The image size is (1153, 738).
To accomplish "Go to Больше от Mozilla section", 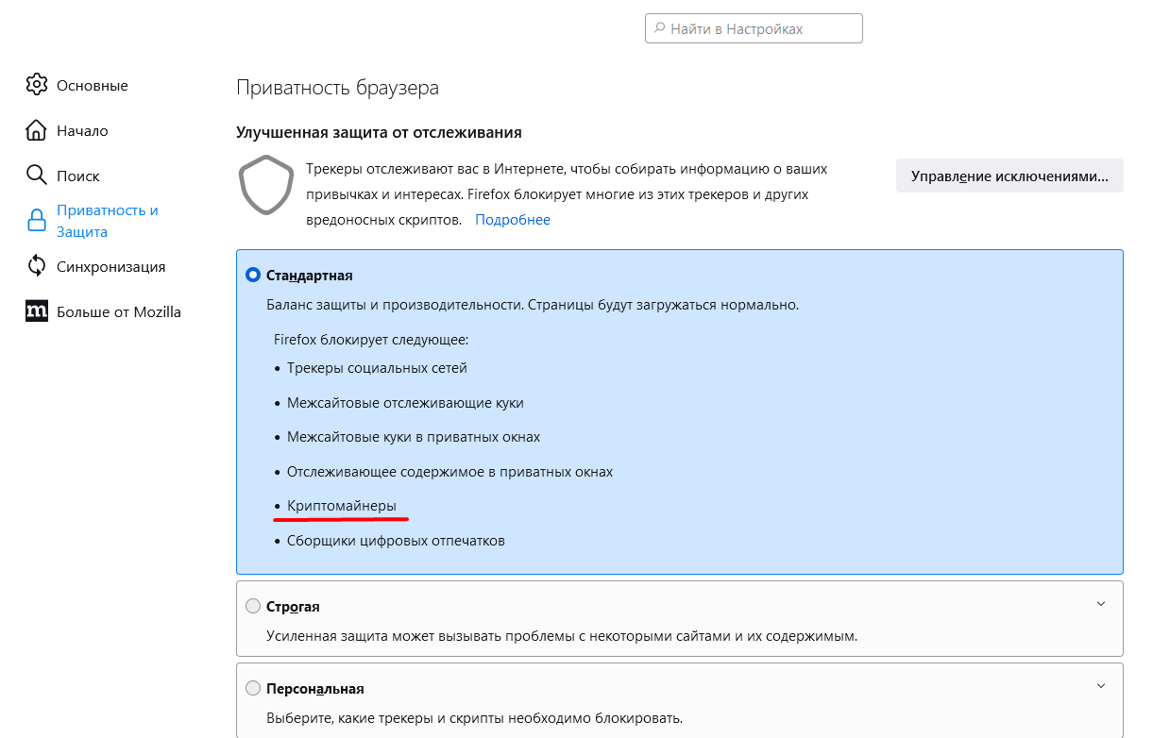I will pos(118,311).
